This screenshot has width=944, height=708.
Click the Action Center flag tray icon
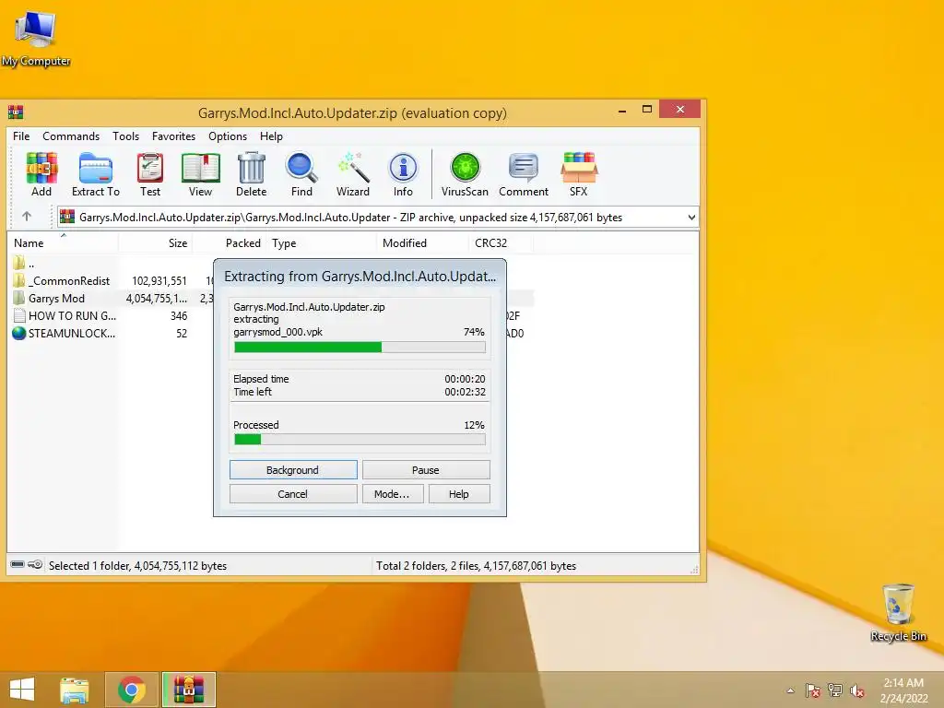point(813,690)
